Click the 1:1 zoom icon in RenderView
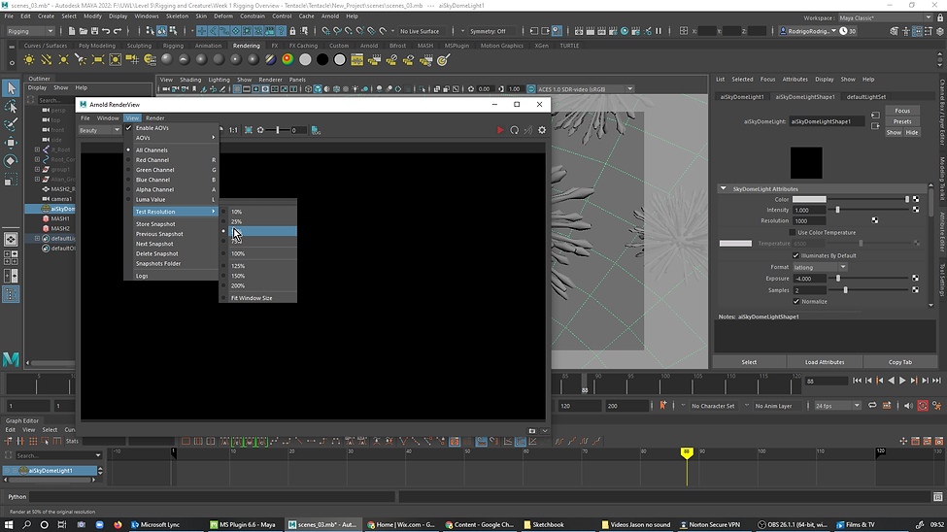 [233, 130]
